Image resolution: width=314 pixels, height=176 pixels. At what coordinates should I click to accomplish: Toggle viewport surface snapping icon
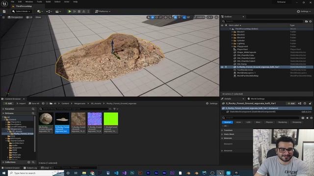point(170,18)
